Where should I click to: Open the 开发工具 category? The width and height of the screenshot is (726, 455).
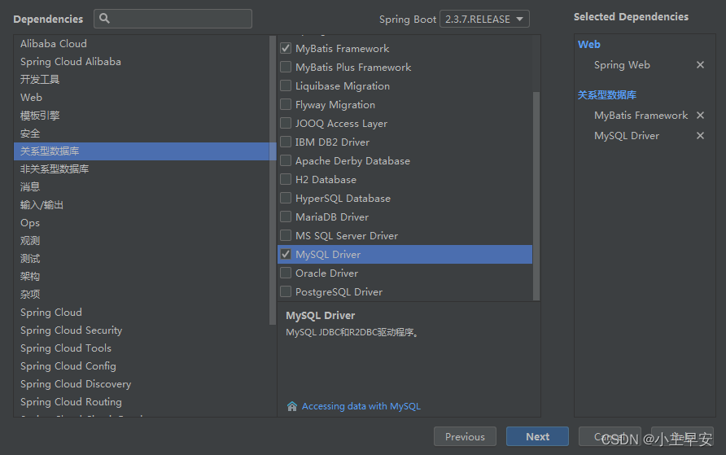pos(142,80)
